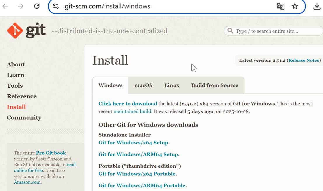The height and width of the screenshot is (191, 323).
Task: Open About in sidebar
Action: tap(16, 64)
